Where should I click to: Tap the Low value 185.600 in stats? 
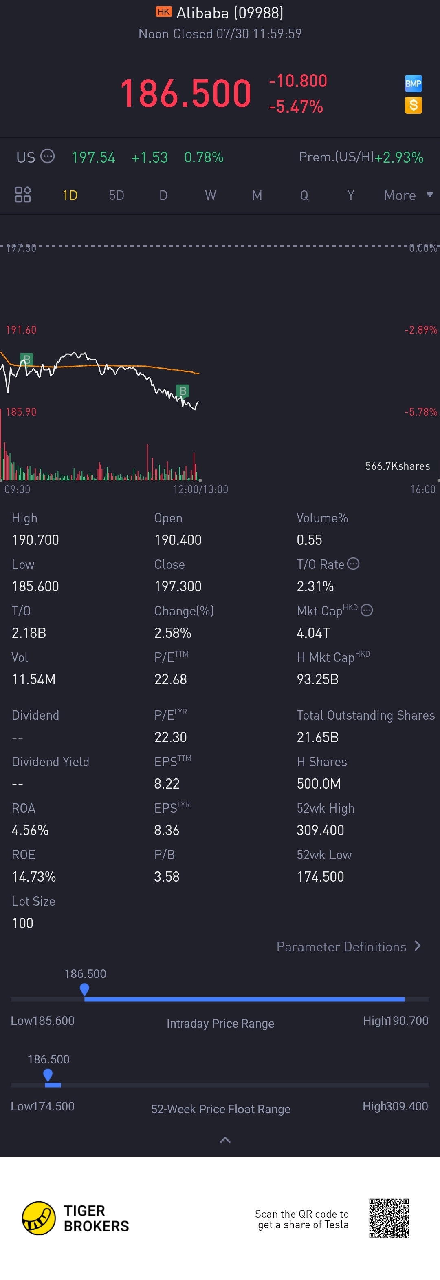(35, 586)
